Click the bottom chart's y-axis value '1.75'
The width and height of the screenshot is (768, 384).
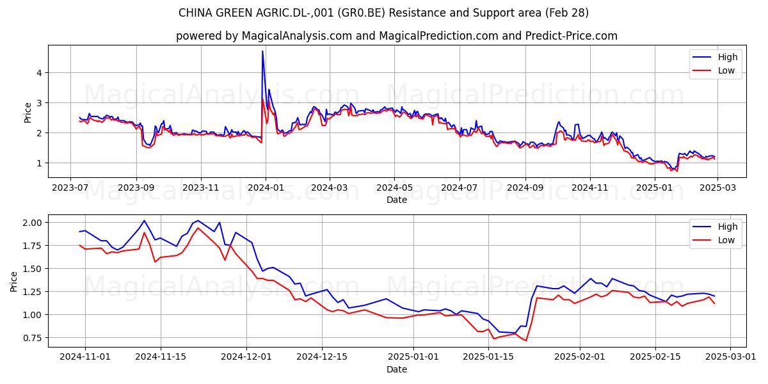pos(33,246)
